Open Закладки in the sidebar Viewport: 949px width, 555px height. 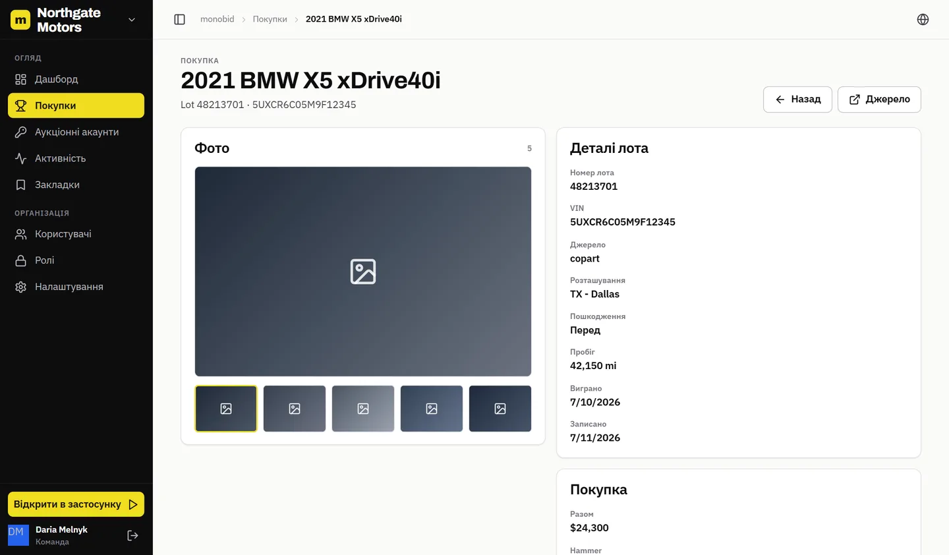76,185
